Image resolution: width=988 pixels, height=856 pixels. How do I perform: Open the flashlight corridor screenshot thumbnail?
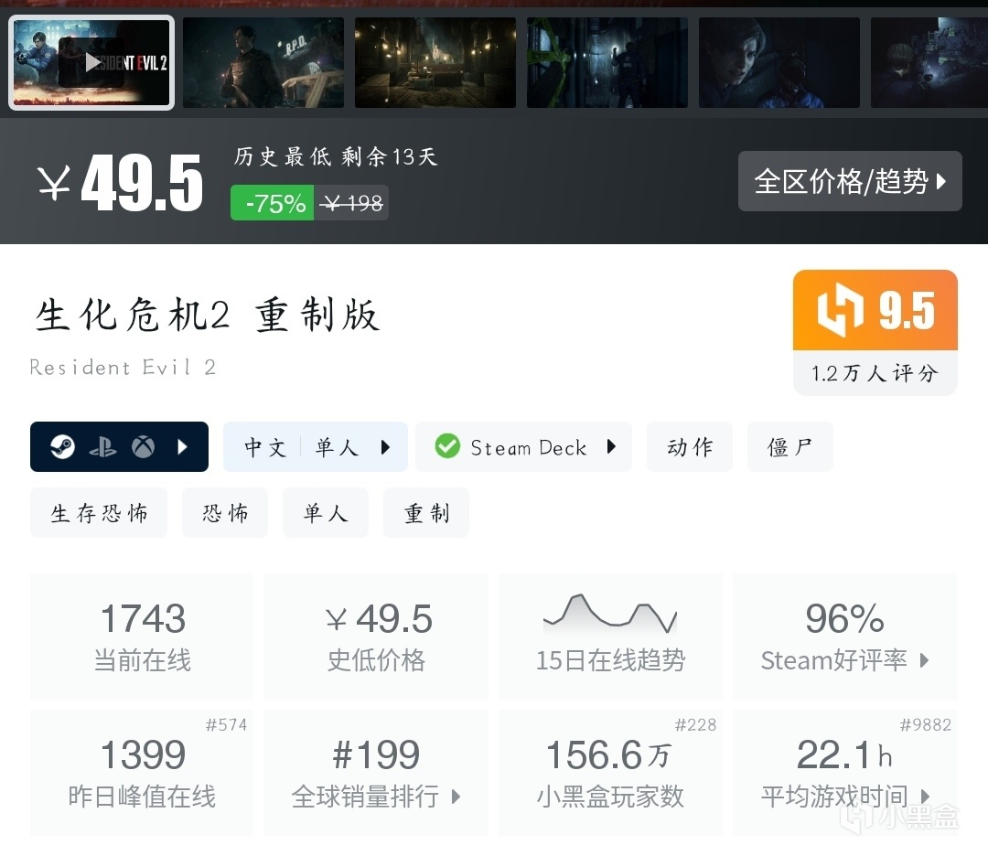coord(607,62)
